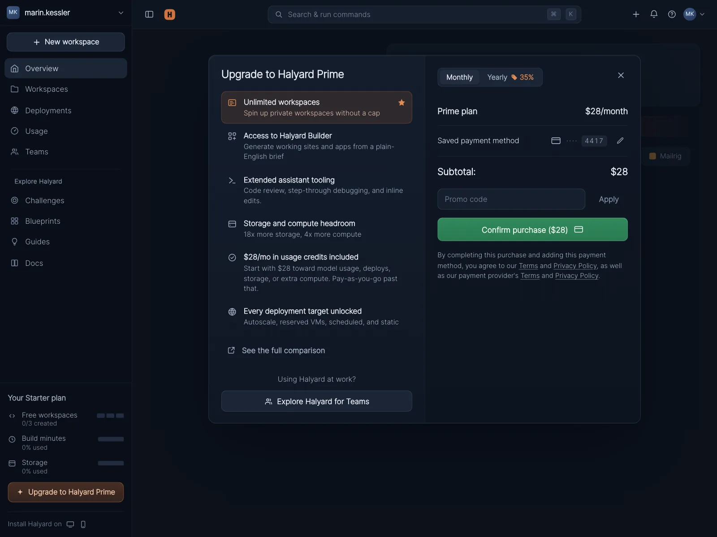This screenshot has width=717, height=537.
Task: Click the star on Unlimited workspaces
Action: point(402,102)
